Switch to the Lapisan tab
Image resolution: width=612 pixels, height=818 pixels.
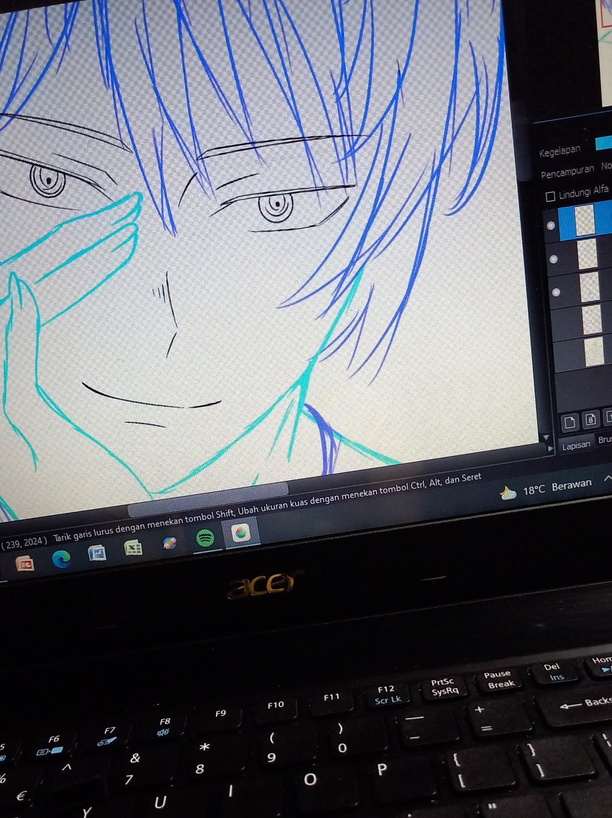pyautogui.click(x=575, y=446)
